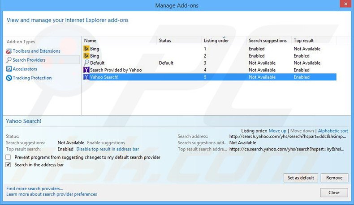Open Learn more about search provider preferences
The image size is (354, 205).
tap(52, 194)
